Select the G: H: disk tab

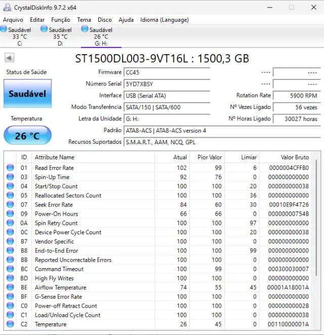click(101, 36)
